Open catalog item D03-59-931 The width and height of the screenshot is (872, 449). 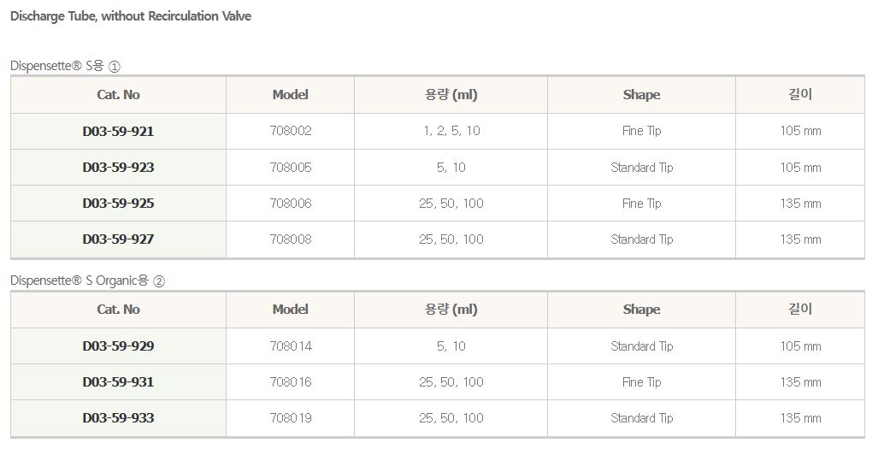(x=118, y=382)
